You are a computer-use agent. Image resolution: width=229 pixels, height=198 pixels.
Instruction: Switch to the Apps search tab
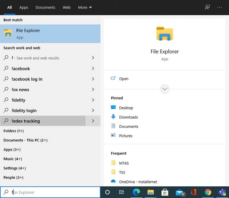click(x=24, y=7)
